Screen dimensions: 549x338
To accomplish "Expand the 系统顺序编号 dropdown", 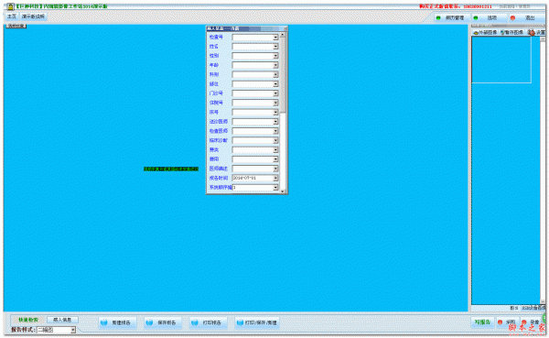I will click(x=275, y=188).
